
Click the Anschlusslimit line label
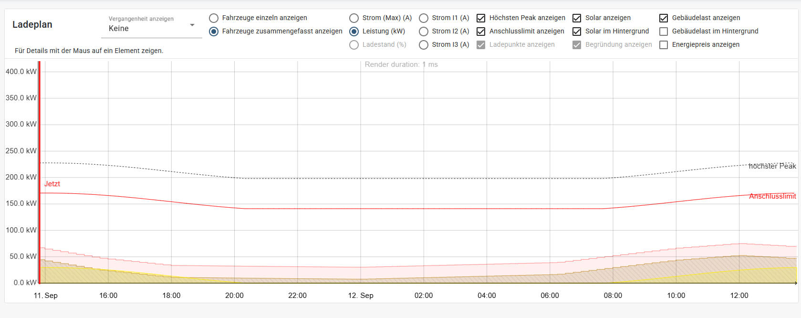point(772,196)
